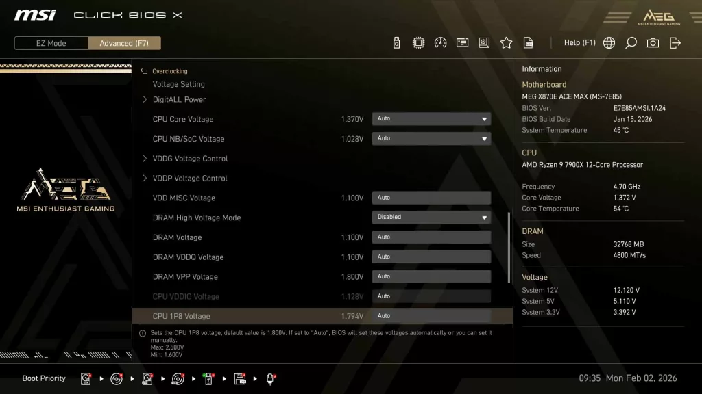Go back using the Overclocking return arrow

[144, 70]
